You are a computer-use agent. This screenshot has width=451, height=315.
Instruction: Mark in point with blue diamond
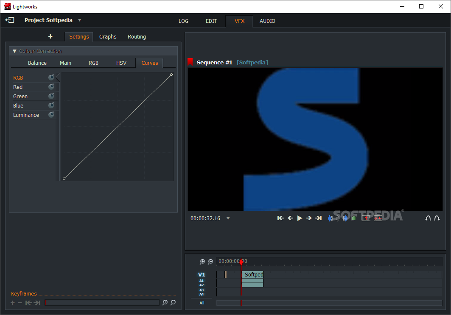[x=330, y=218]
